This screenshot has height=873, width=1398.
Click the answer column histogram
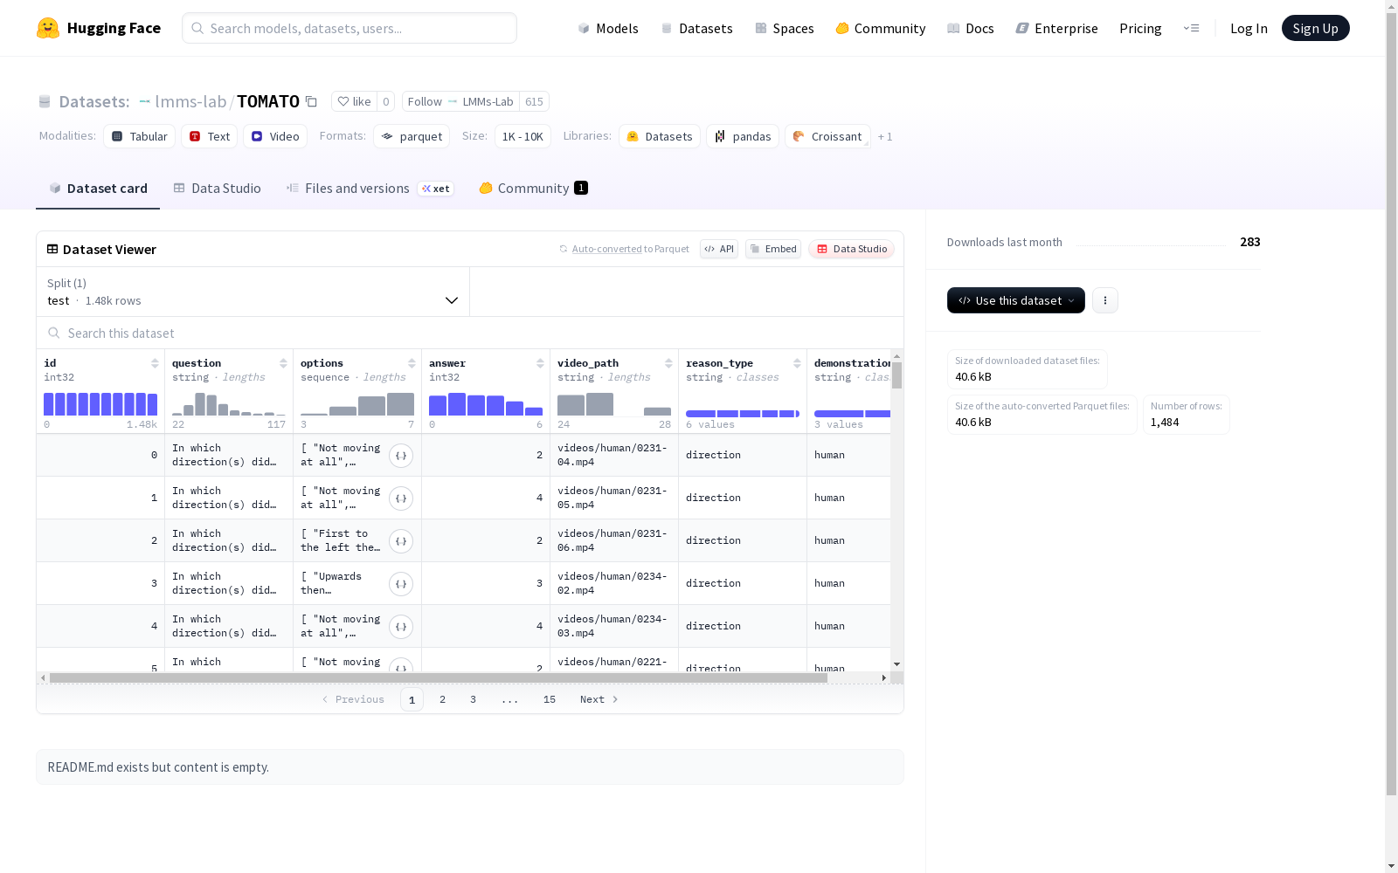click(486, 404)
